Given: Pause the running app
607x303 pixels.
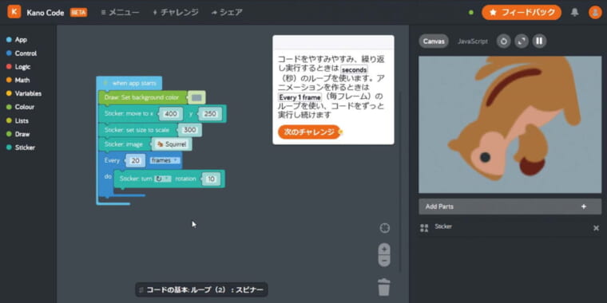Looking at the screenshot, I should pyautogui.click(x=539, y=41).
